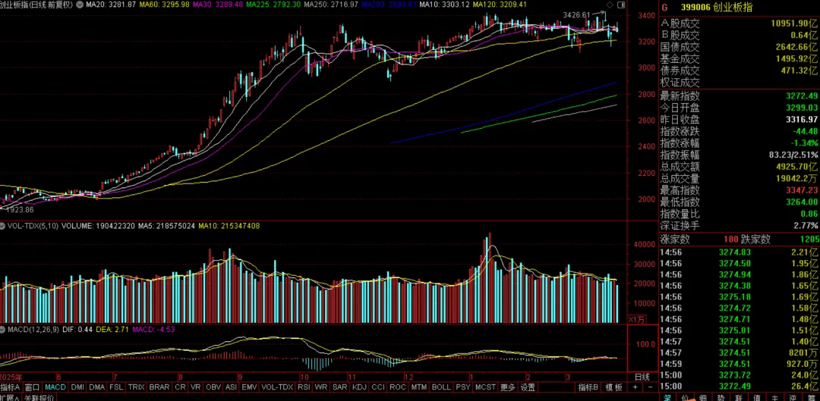Click the diamond icon above the price axis
The image size is (820, 401).
[x=610, y=5]
